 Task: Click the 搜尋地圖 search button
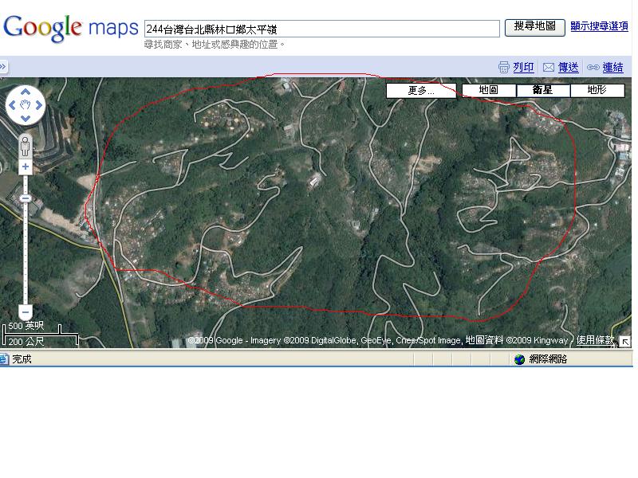tap(534, 27)
